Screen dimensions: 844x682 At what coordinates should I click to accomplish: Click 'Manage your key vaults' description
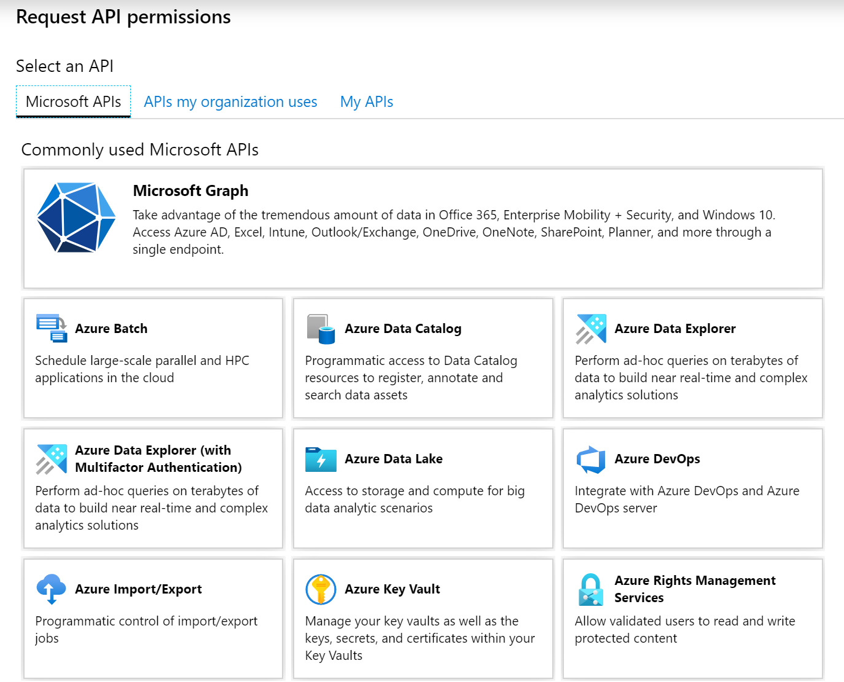pyautogui.click(x=420, y=638)
